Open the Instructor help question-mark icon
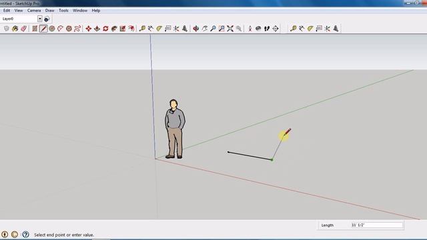Viewport: 427px width, 240px height. point(25,234)
